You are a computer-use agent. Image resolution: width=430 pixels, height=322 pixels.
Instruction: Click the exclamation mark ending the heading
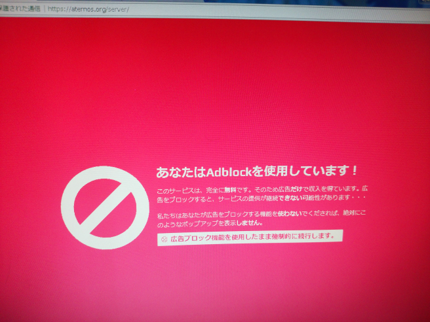tap(355, 170)
